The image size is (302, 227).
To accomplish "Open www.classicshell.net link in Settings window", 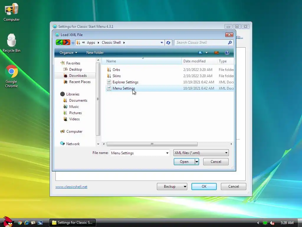I will pyautogui.click(x=71, y=187).
